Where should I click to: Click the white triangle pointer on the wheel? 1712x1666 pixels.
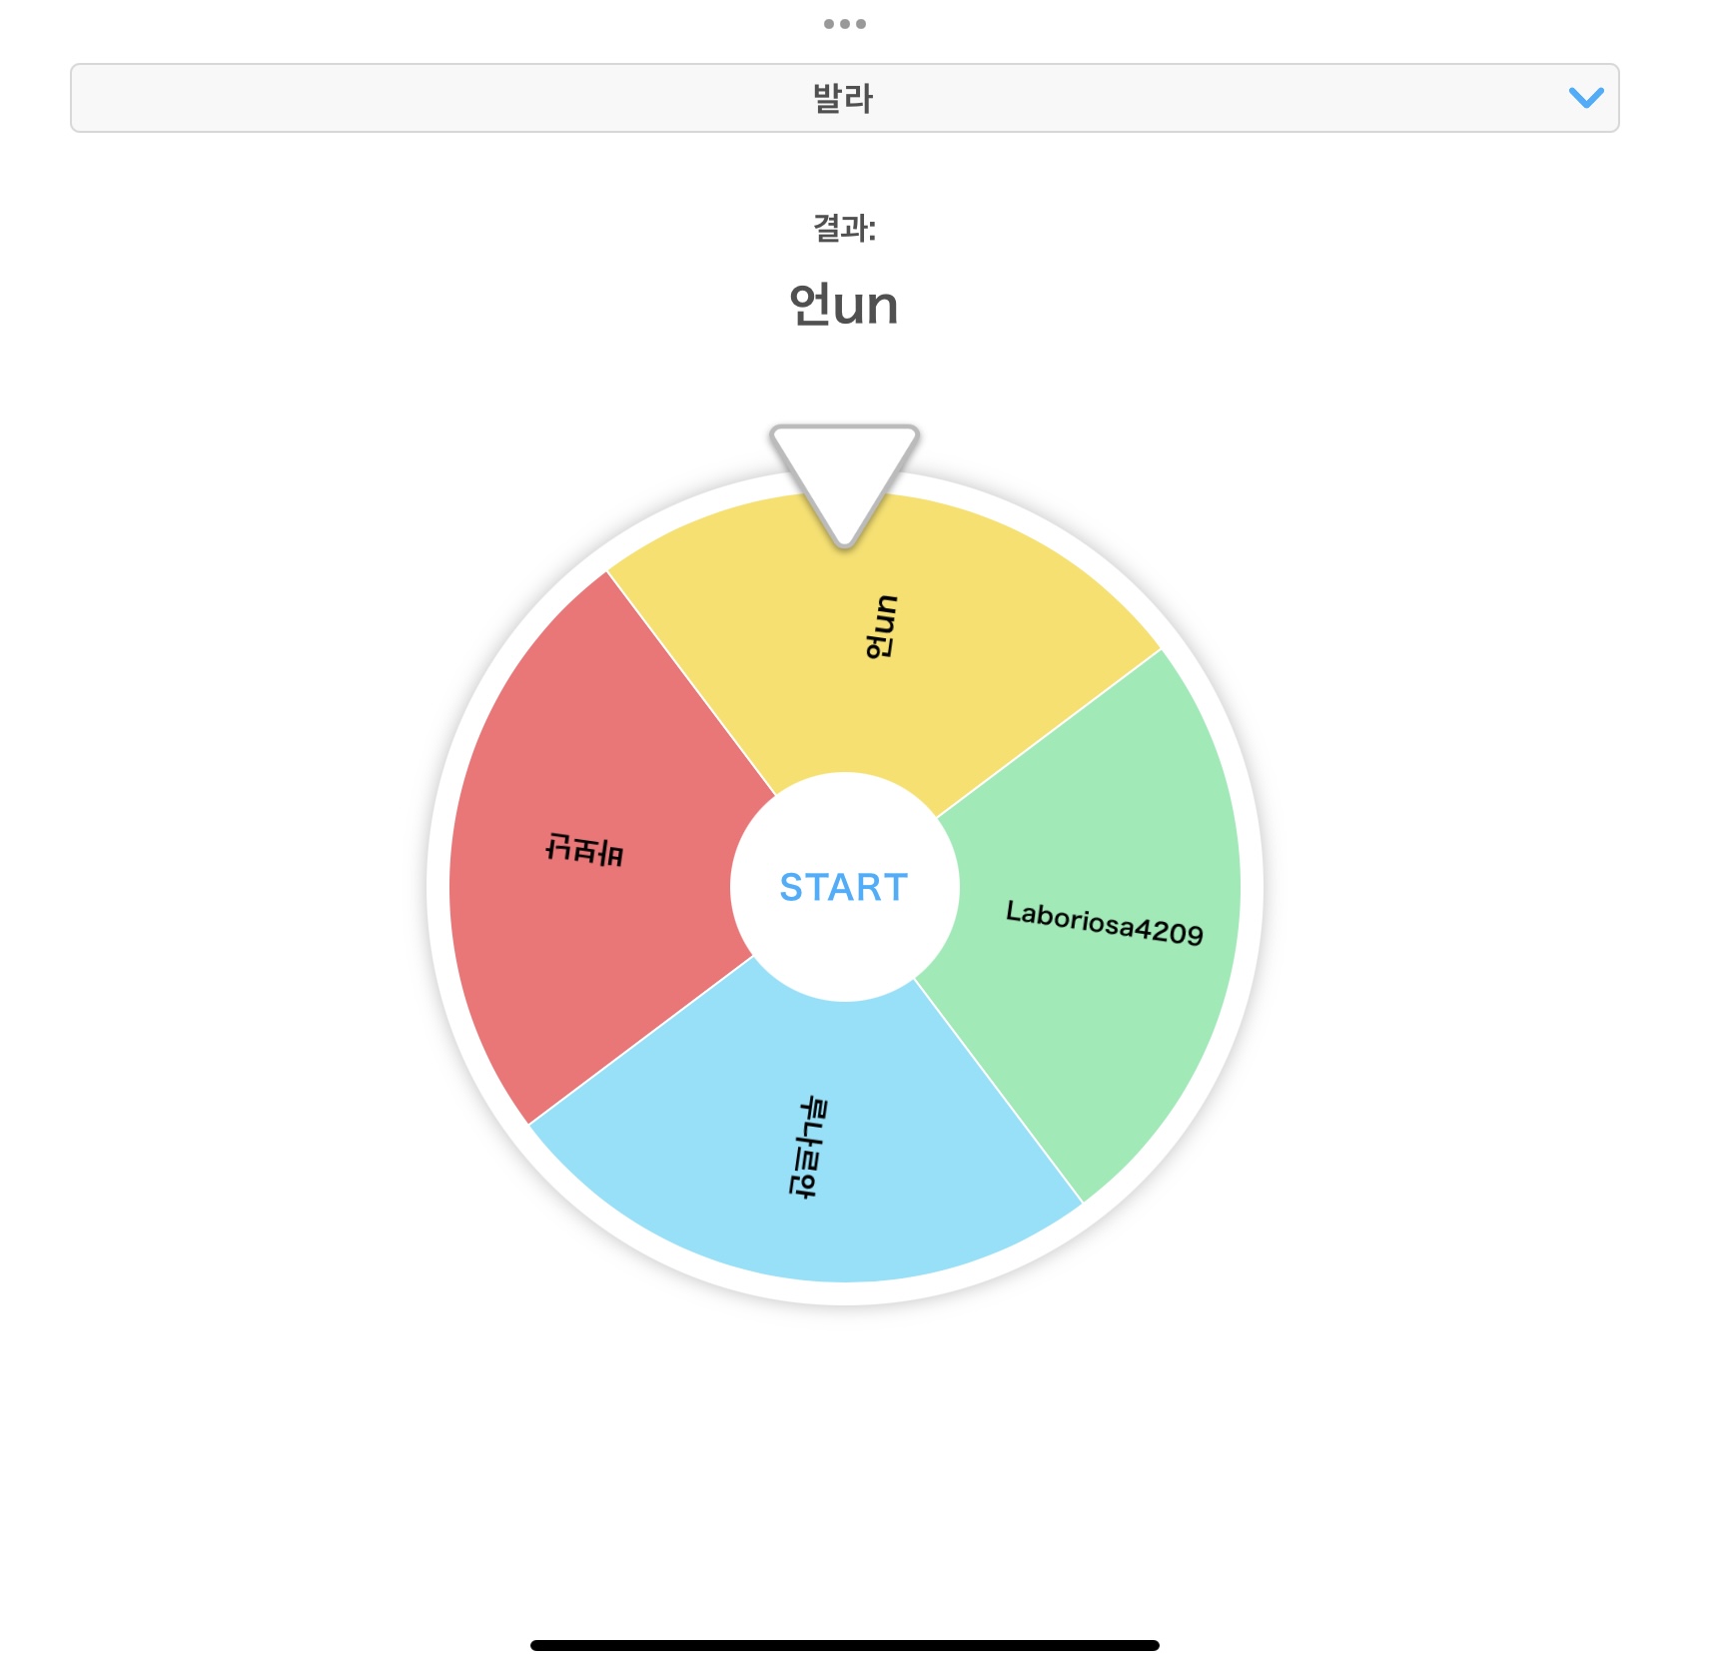click(844, 469)
